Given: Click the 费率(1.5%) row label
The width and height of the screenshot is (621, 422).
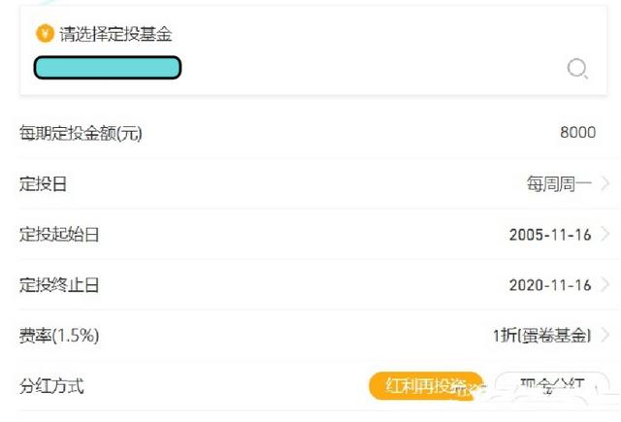Looking at the screenshot, I should click(59, 336).
